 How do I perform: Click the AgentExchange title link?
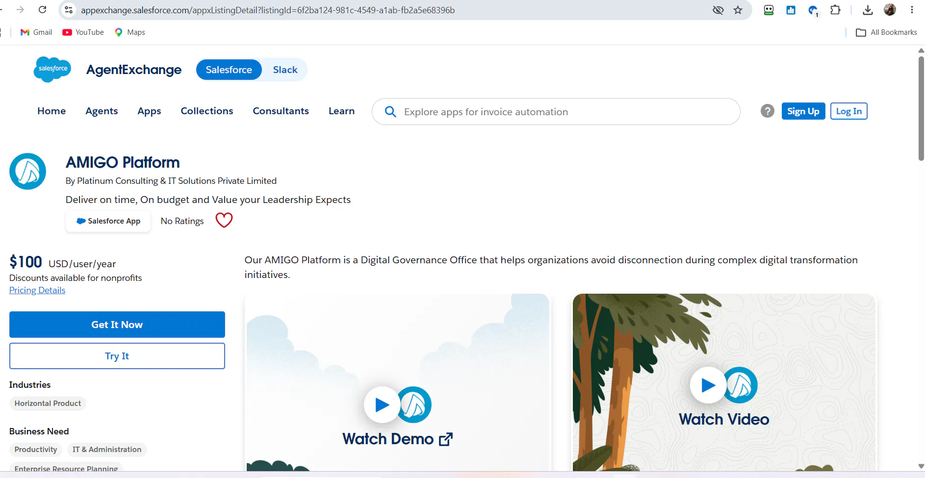coord(134,70)
